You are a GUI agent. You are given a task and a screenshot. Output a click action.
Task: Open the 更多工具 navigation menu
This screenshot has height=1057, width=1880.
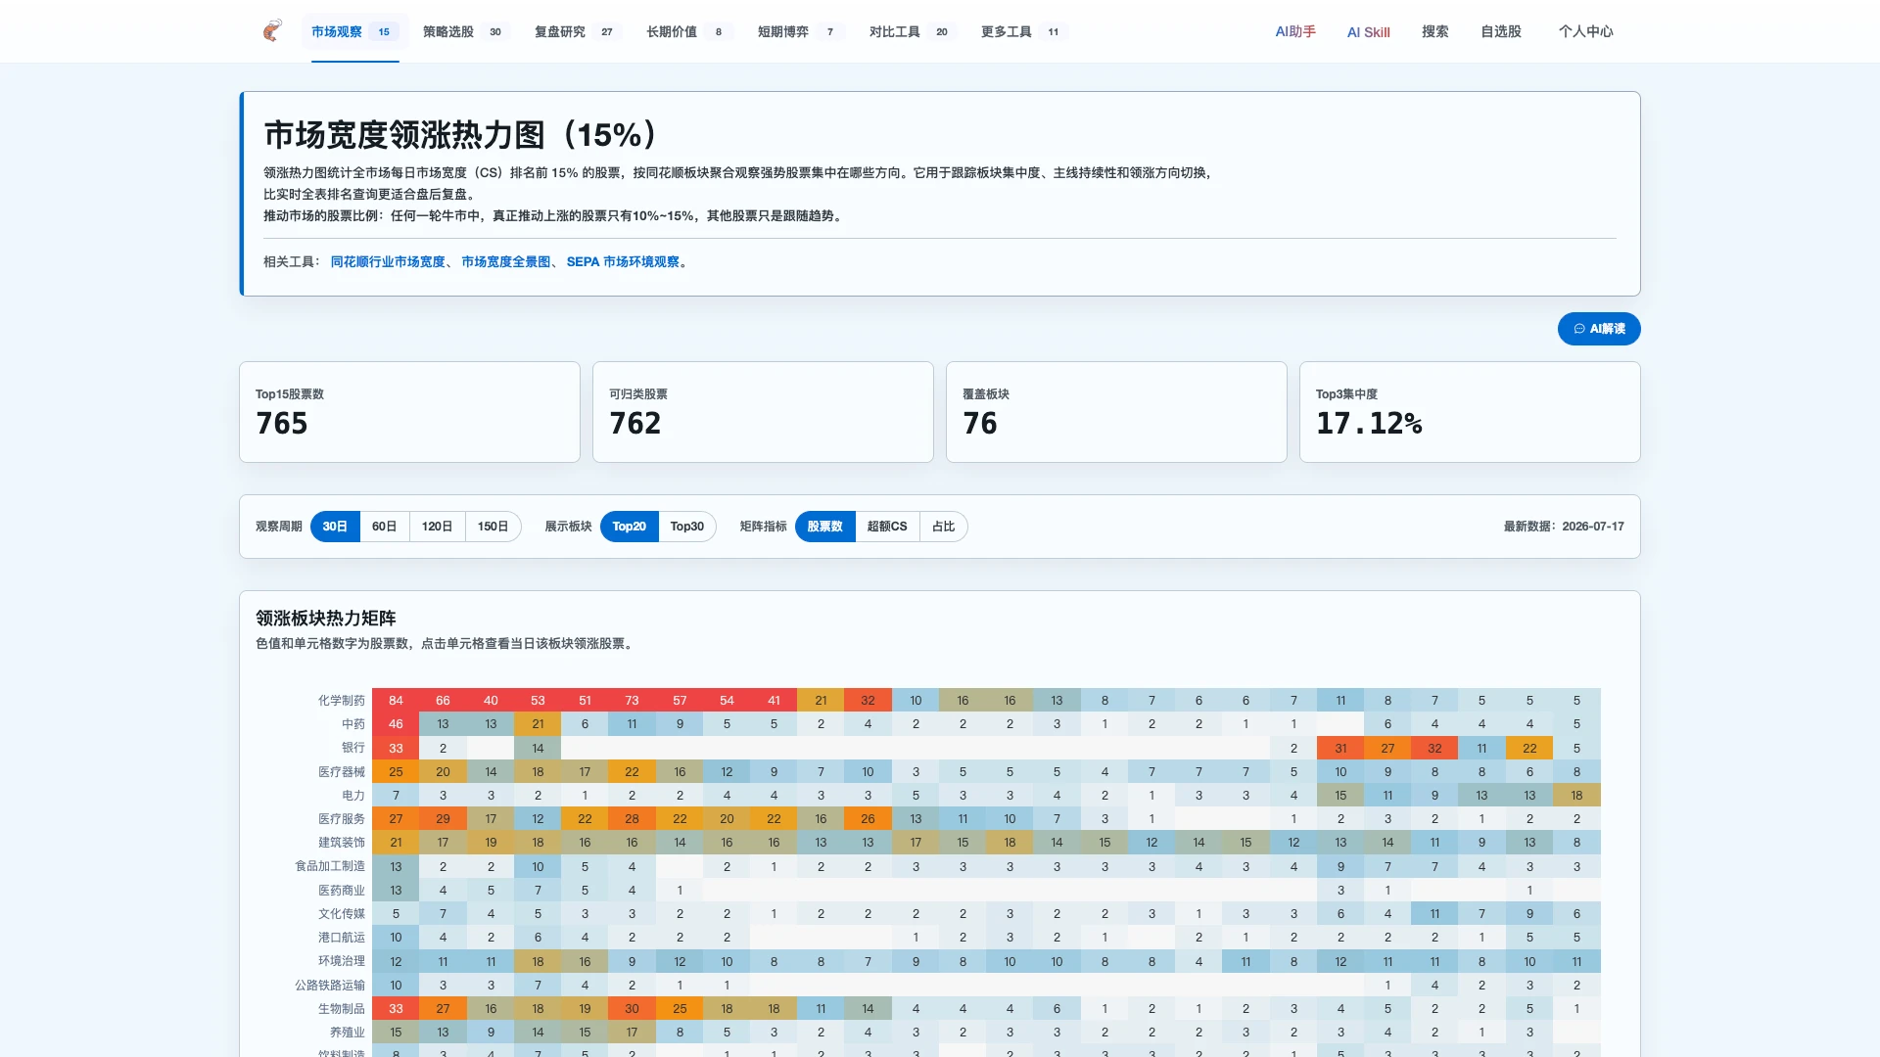(x=1024, y=31)
